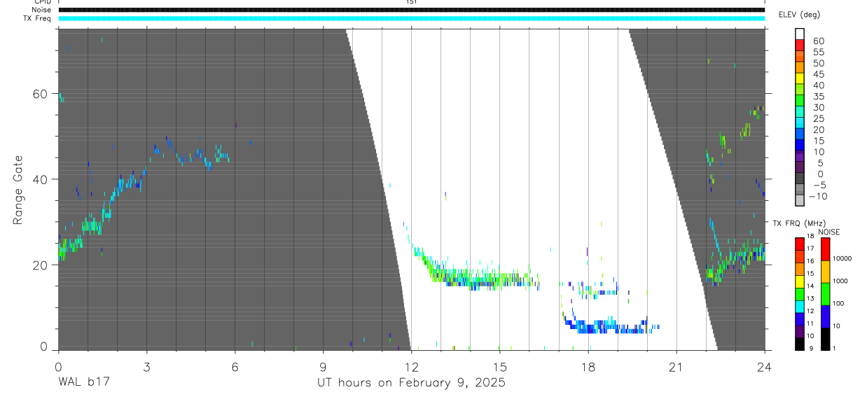Click the '11' value on the TX FRQ scale

tap(810, 323)
